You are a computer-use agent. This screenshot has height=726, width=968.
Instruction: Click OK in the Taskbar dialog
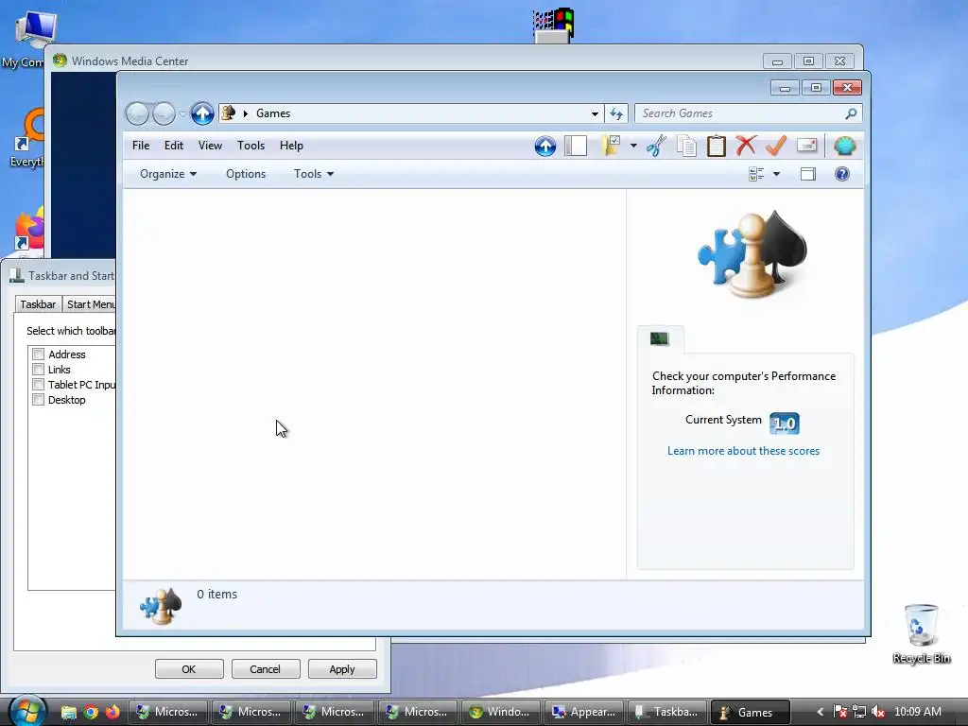coord(189,669)
